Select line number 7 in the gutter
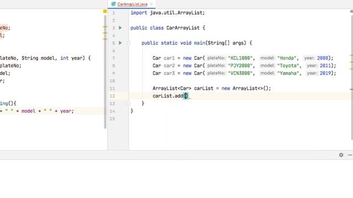The height and width of the screenshot is (198, 353). tap(114, 58)
